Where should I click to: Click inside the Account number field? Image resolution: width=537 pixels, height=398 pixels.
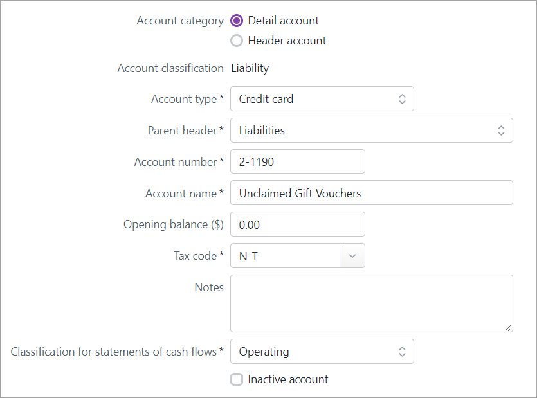(x=297, y=161)
